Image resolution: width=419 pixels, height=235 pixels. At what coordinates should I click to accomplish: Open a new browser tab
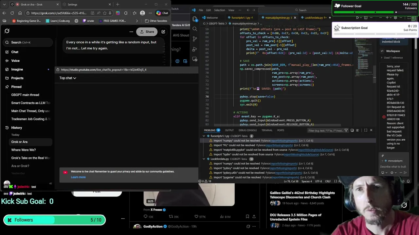(118, 5)
